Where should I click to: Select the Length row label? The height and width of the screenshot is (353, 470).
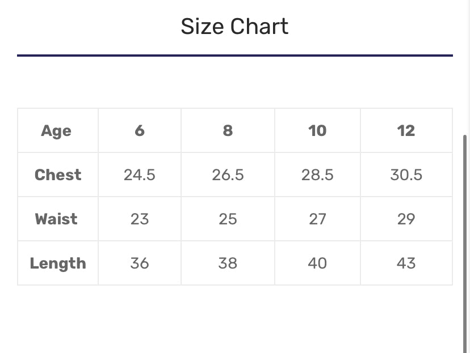pos(58,263)
